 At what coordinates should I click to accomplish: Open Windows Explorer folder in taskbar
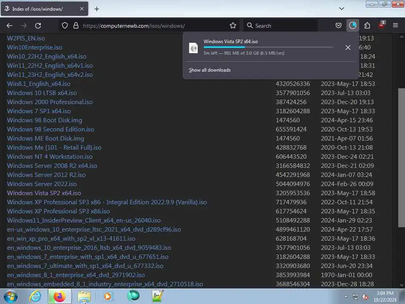pyautogui.click(x=84, y=297)
